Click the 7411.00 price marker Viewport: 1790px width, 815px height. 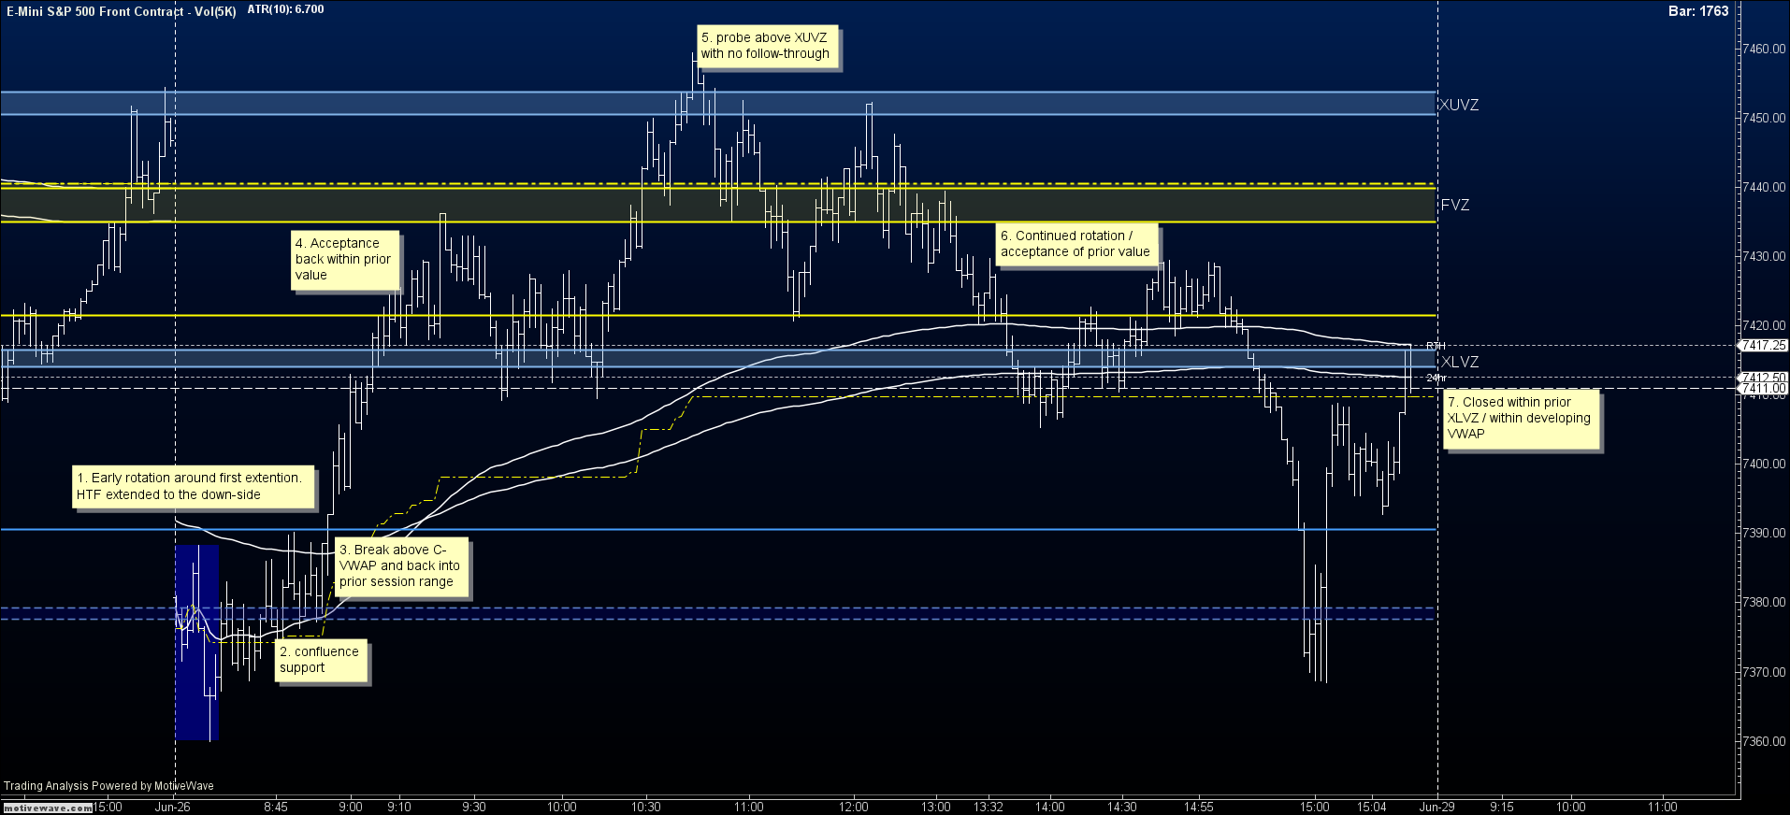pyautogui.click(x=1764, y=388)
